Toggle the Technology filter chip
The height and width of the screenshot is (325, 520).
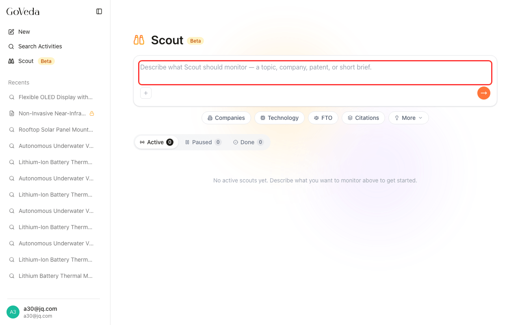click(x=279, y=118)
